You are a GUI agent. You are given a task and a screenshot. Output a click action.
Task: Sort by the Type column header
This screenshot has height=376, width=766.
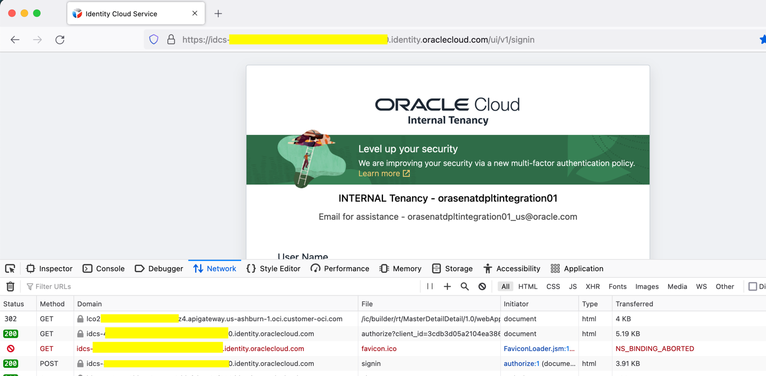coord(595,304)
